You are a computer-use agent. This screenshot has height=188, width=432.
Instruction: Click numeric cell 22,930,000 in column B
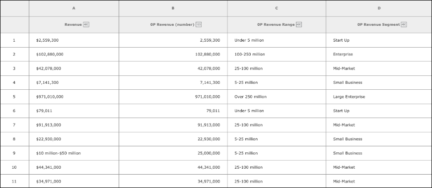click(x=173, y=139)
